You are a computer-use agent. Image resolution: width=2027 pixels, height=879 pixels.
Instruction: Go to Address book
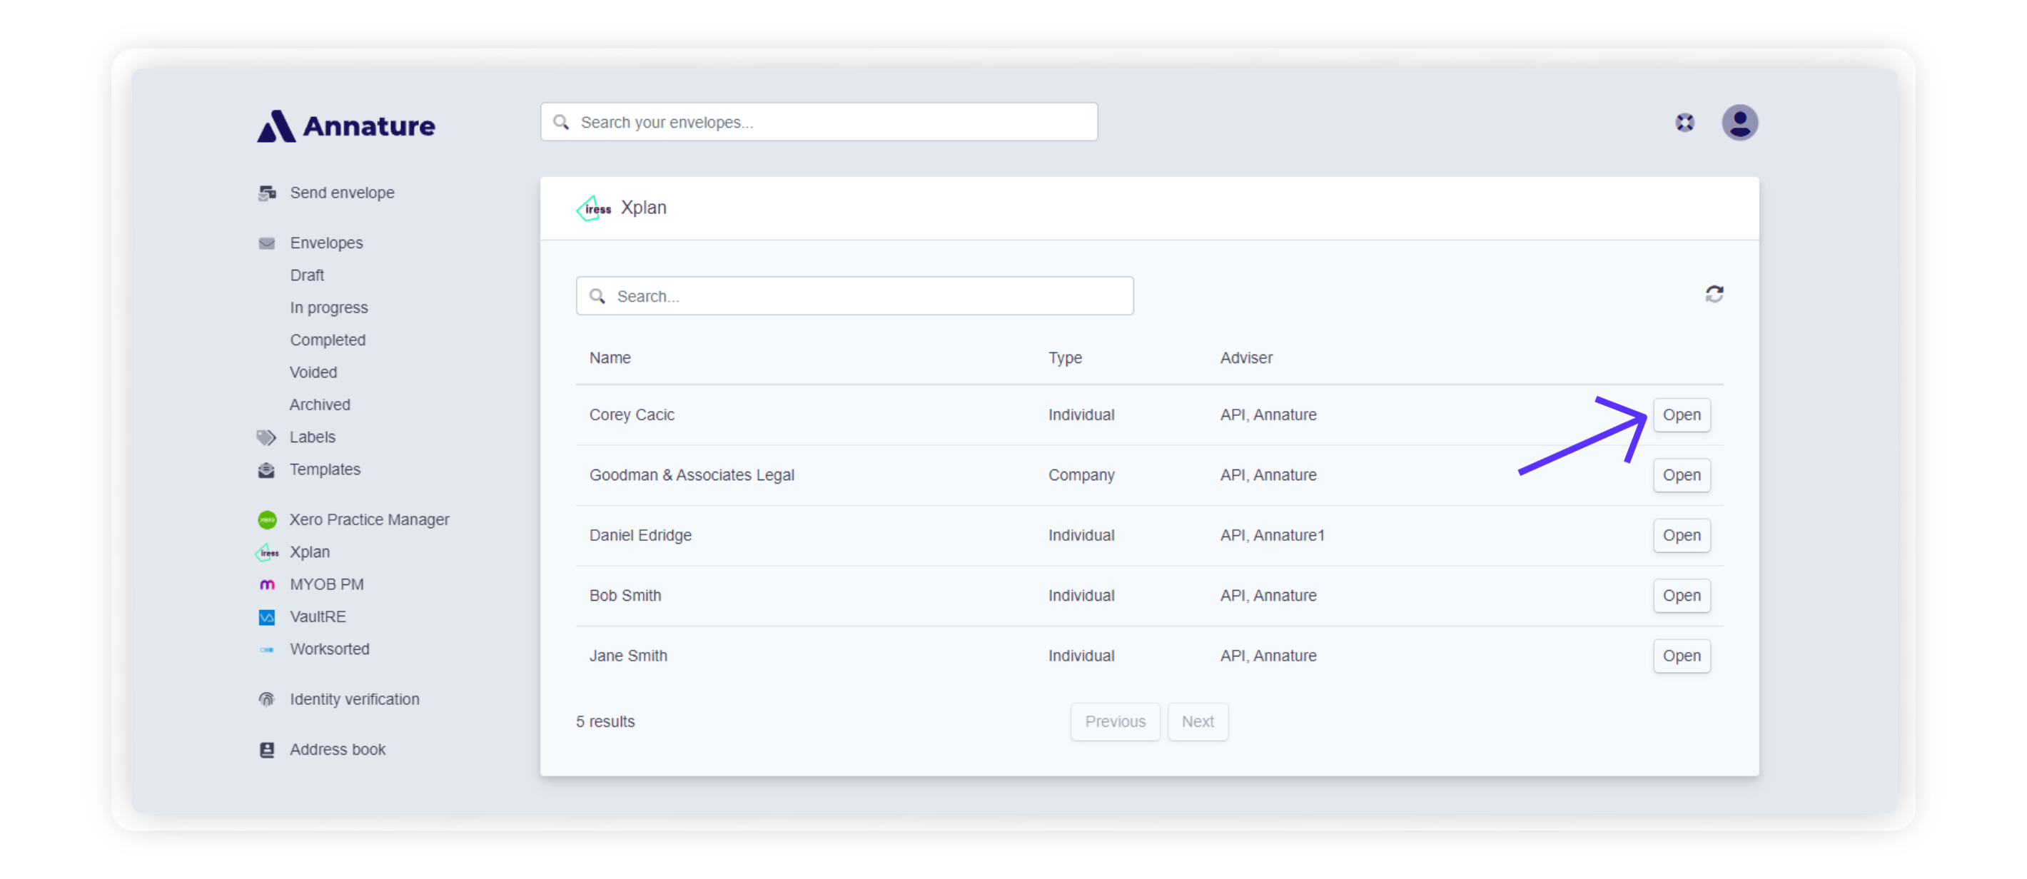(x=338, y=749)
